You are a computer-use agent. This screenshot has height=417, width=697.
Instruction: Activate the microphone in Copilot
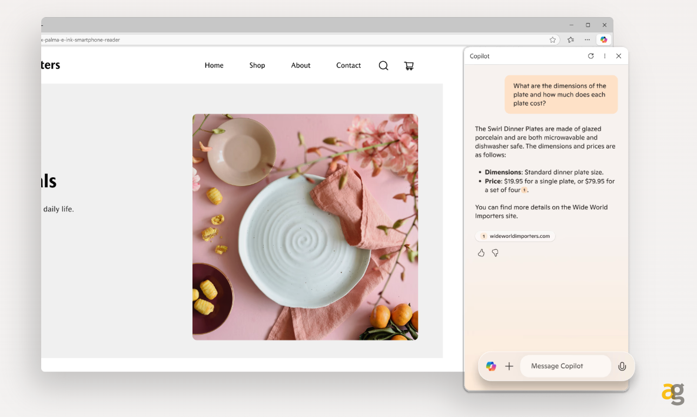[622, 366]
